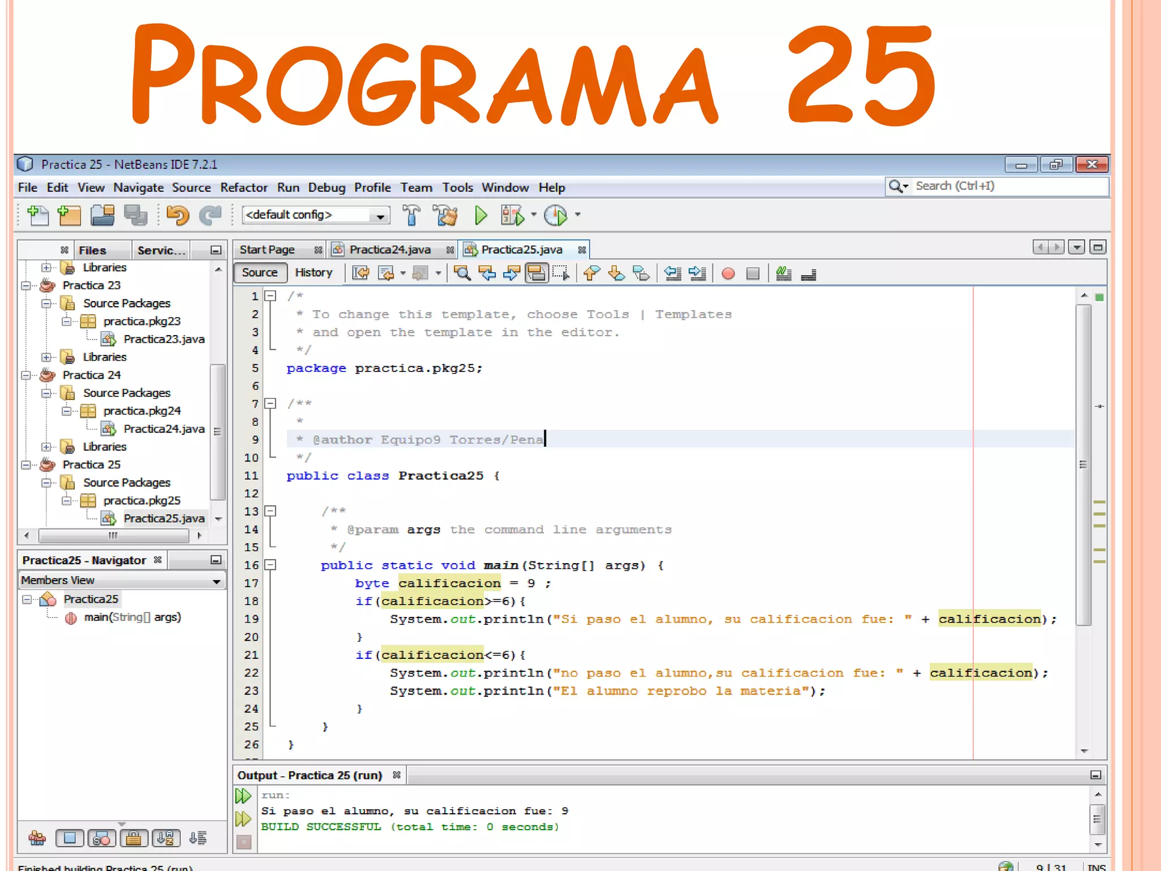The height and width of the screenshot is (871, 1161).
Task: Select Practica23.java in project tree
Action: 164,339
